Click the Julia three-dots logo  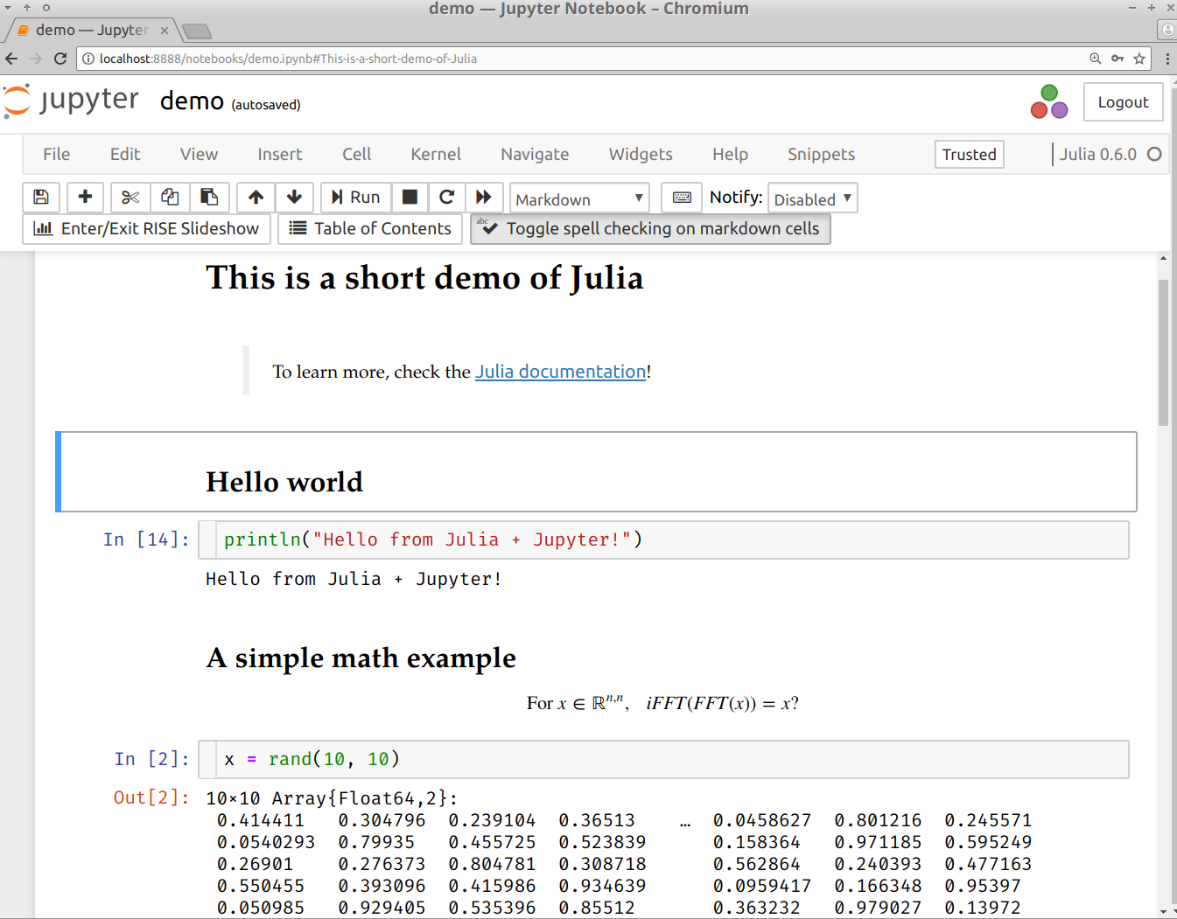pos(1049,101)
